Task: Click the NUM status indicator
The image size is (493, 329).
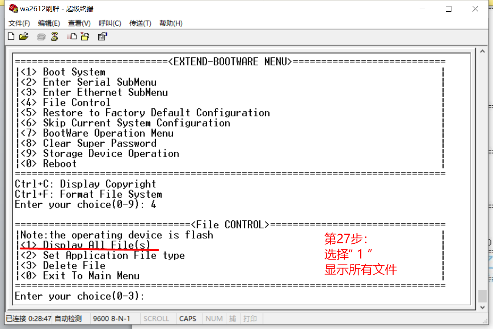Action: click(214, 319)
